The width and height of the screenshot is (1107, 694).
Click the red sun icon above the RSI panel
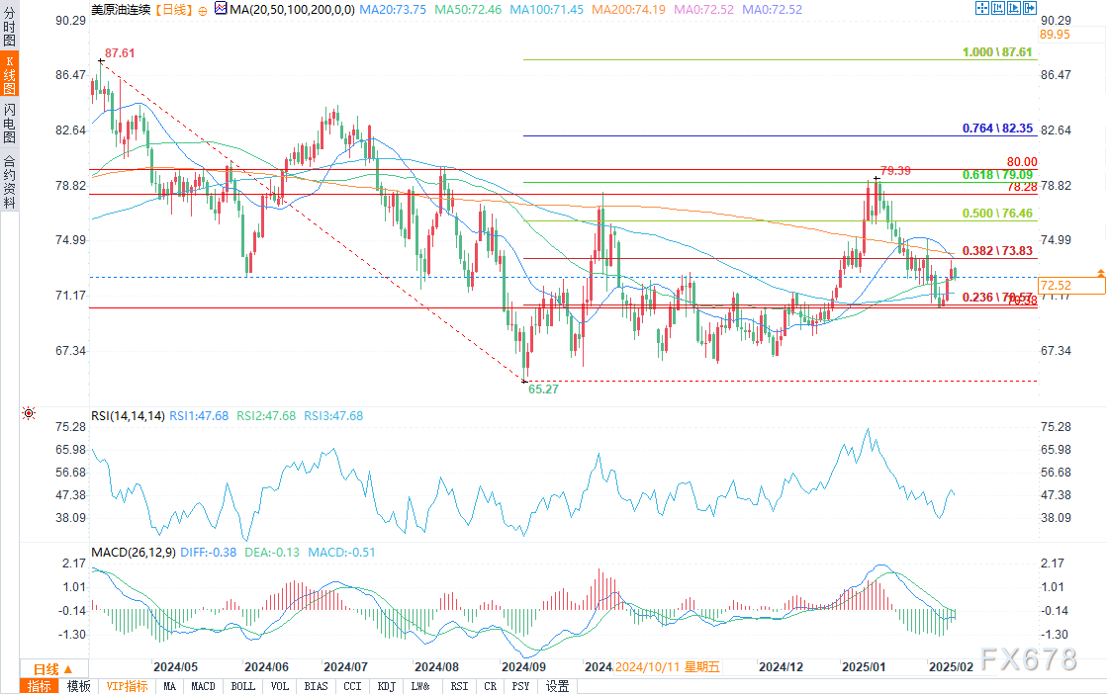click(29, 413)
